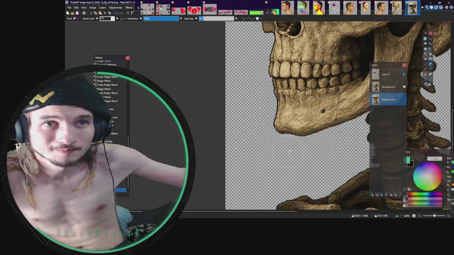Open the Layers menu
454x255 pixels.
point(103,7)
